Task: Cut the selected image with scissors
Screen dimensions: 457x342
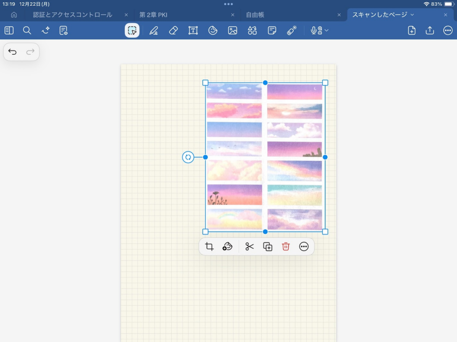Action: [249, 247]
